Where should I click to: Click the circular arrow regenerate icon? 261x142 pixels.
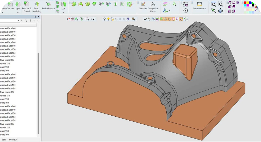(x=185, y=11)
